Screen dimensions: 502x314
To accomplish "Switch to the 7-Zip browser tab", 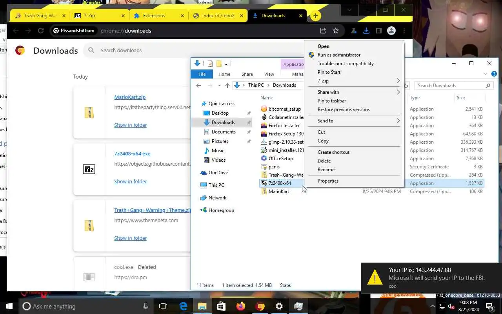I will pyautogui.click(x=100, y=16).
